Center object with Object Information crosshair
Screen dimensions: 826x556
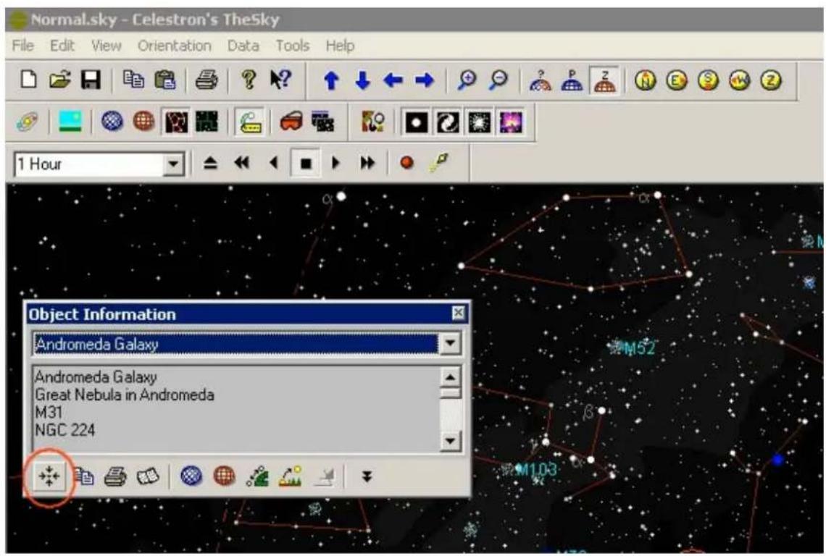click(49, 476)
